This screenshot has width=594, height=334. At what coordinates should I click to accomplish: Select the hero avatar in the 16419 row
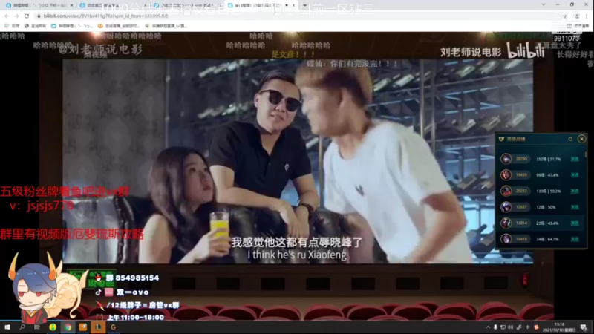tap(506, 239)
